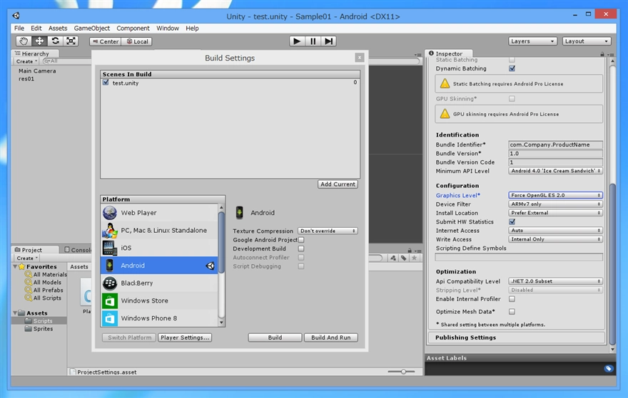Start Play mode

[x=297, y=41]
